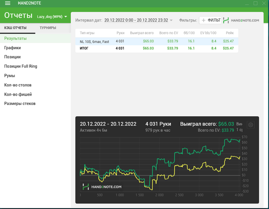
Task: Sort by the Рейк column header
Action: pyautogui.click(x=230, y=33)
